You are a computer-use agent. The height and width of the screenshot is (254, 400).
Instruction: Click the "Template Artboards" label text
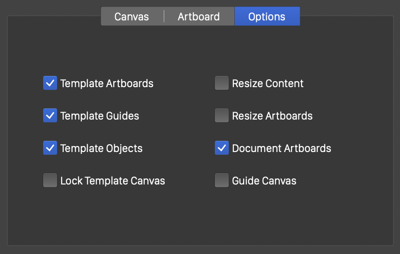tap(107, 84)
